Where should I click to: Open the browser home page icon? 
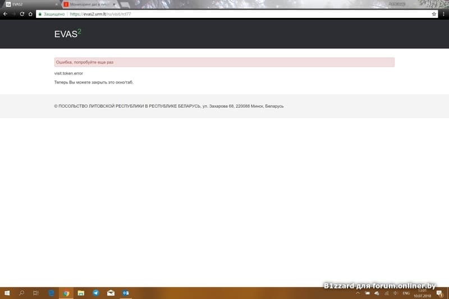coord(30,13)
